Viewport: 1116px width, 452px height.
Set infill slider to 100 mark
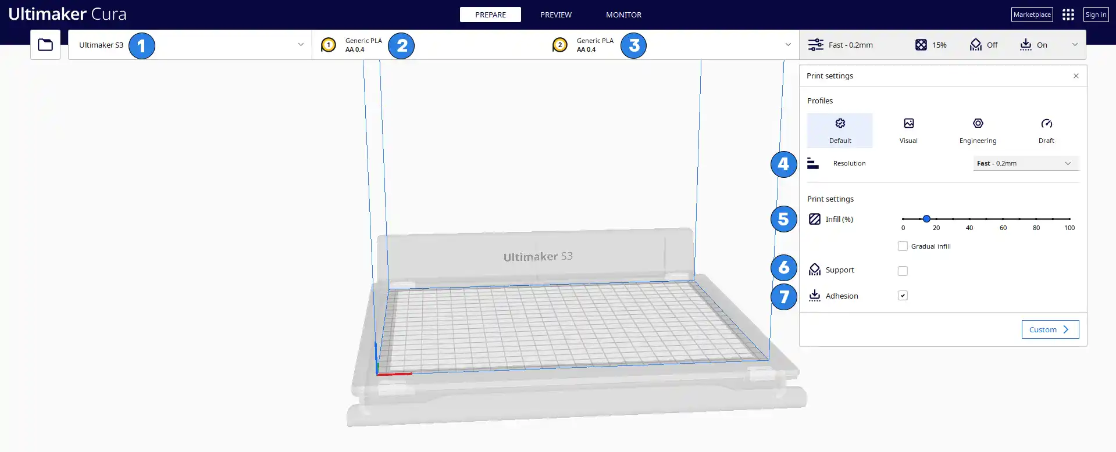click(1069, 219)
